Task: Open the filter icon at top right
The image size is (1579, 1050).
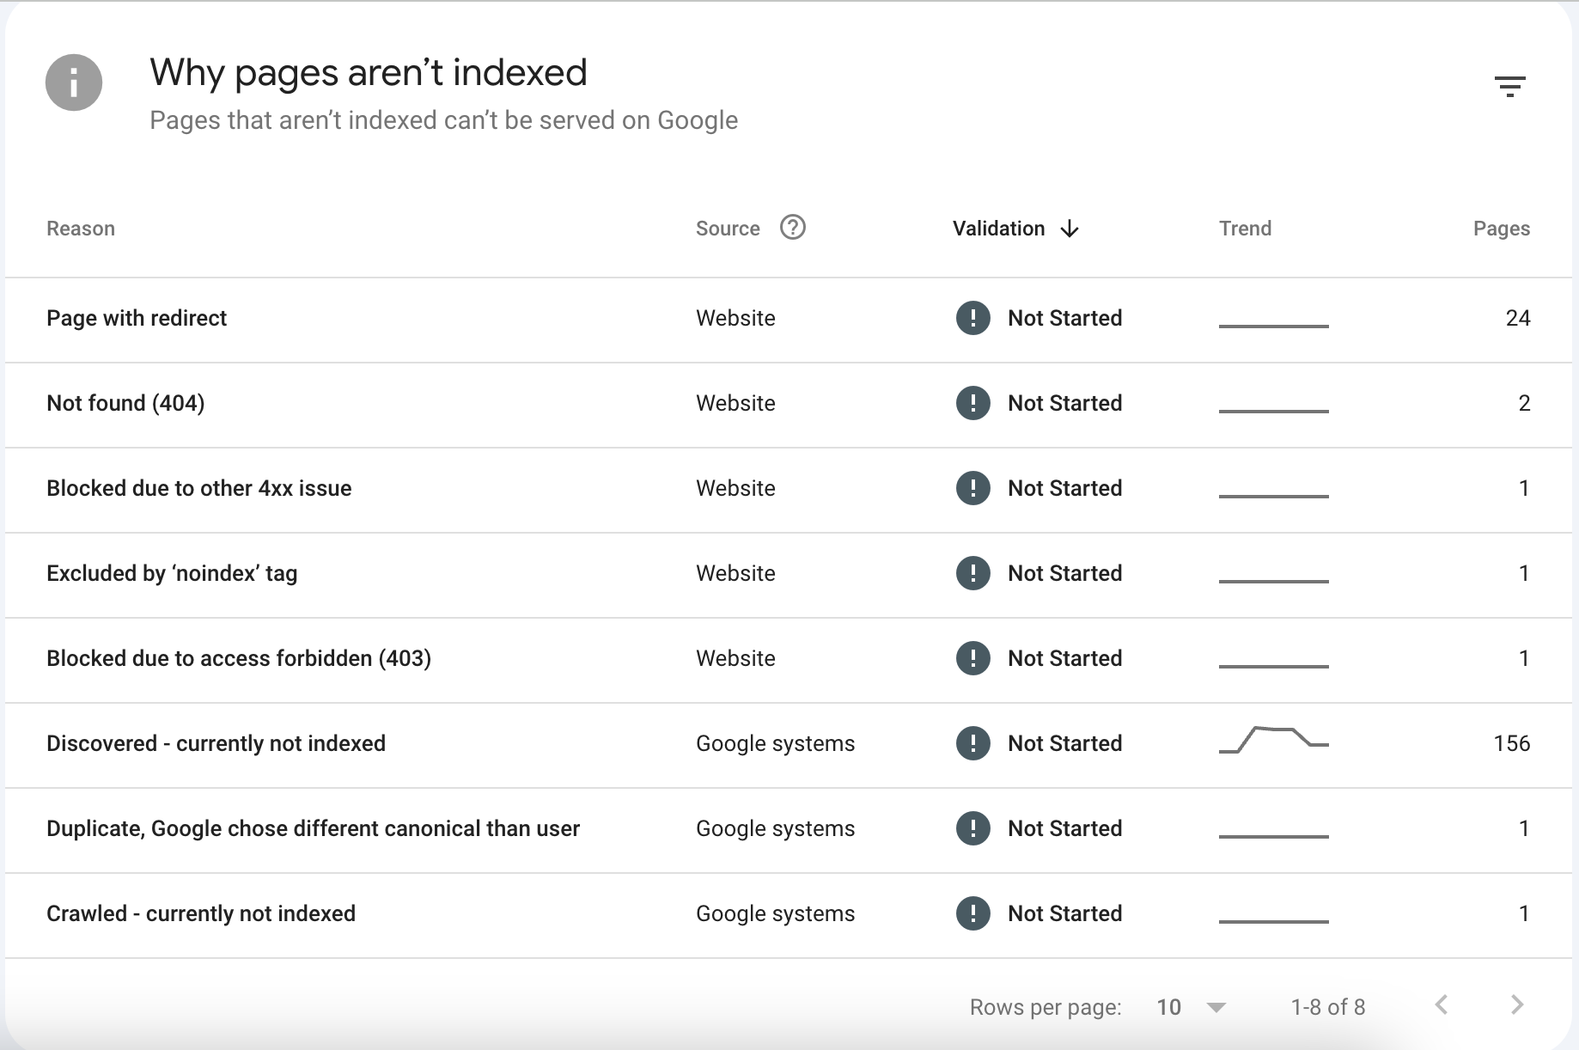Action: 1512,85
